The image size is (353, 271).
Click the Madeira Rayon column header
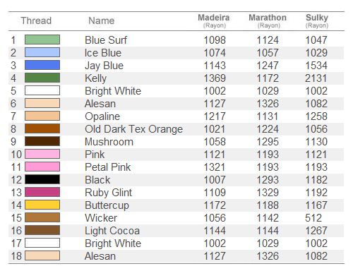(214, 20)
